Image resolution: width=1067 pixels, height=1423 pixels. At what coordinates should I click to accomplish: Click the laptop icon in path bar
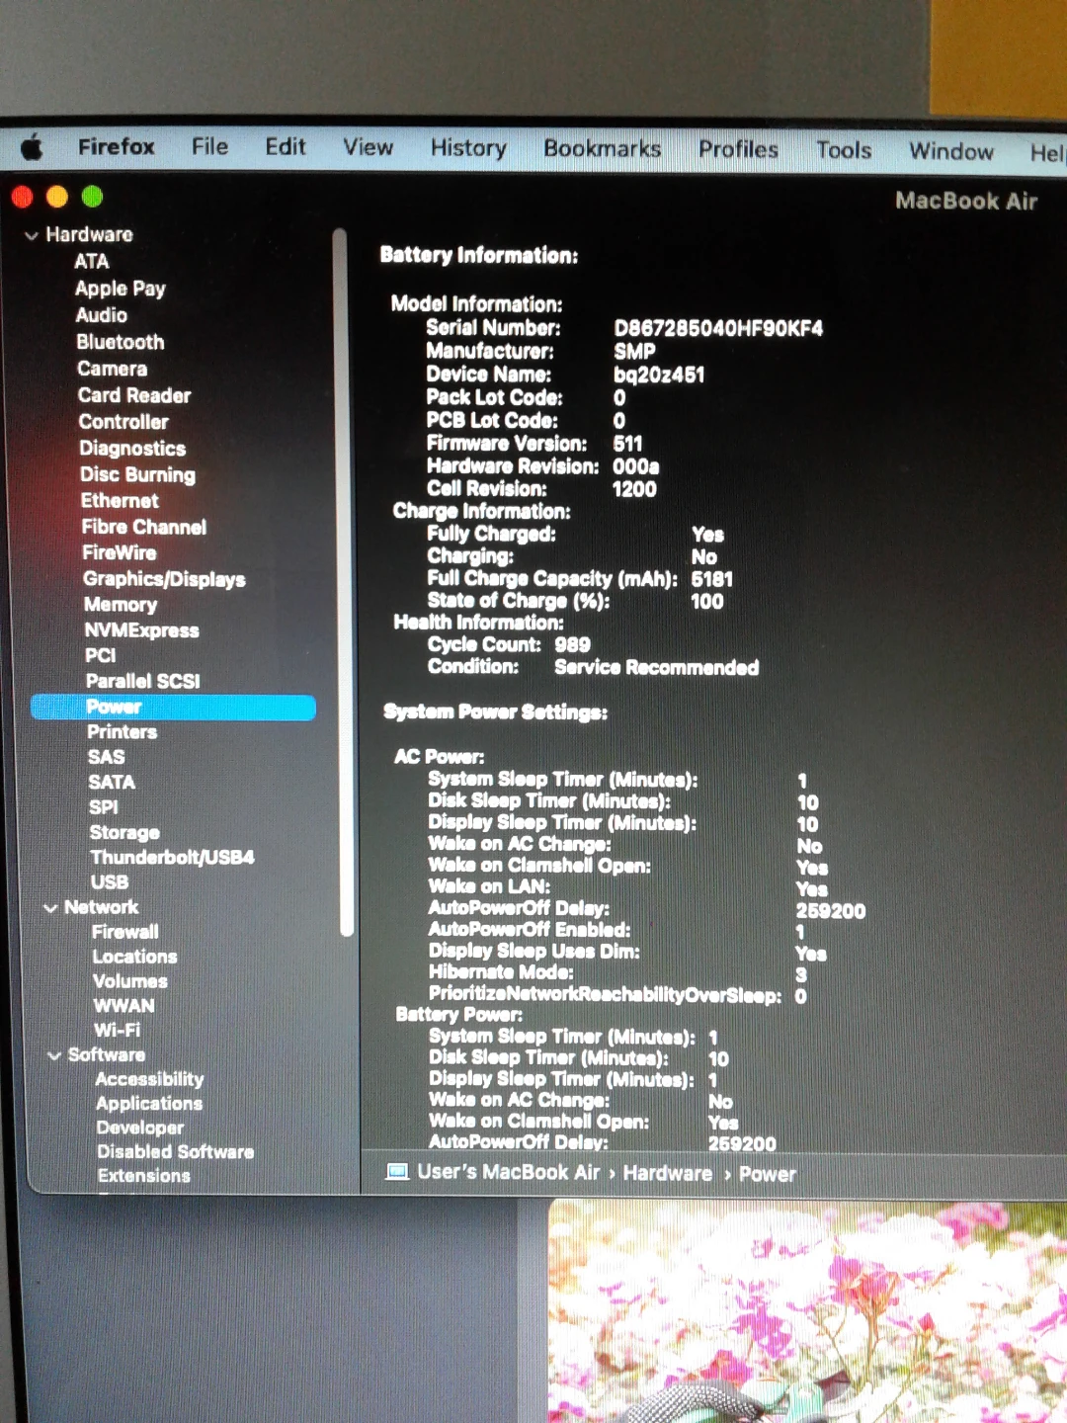[397, 1172]
